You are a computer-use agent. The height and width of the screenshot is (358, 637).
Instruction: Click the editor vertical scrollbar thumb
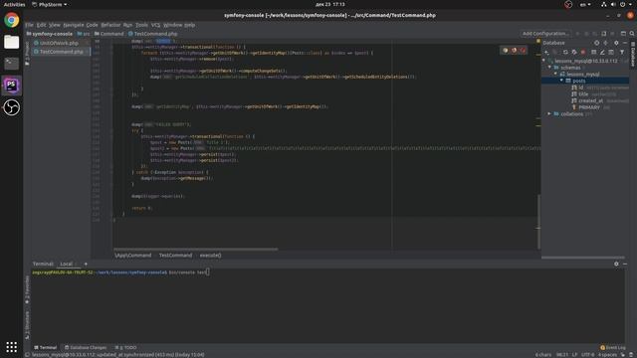pos(539,221)
